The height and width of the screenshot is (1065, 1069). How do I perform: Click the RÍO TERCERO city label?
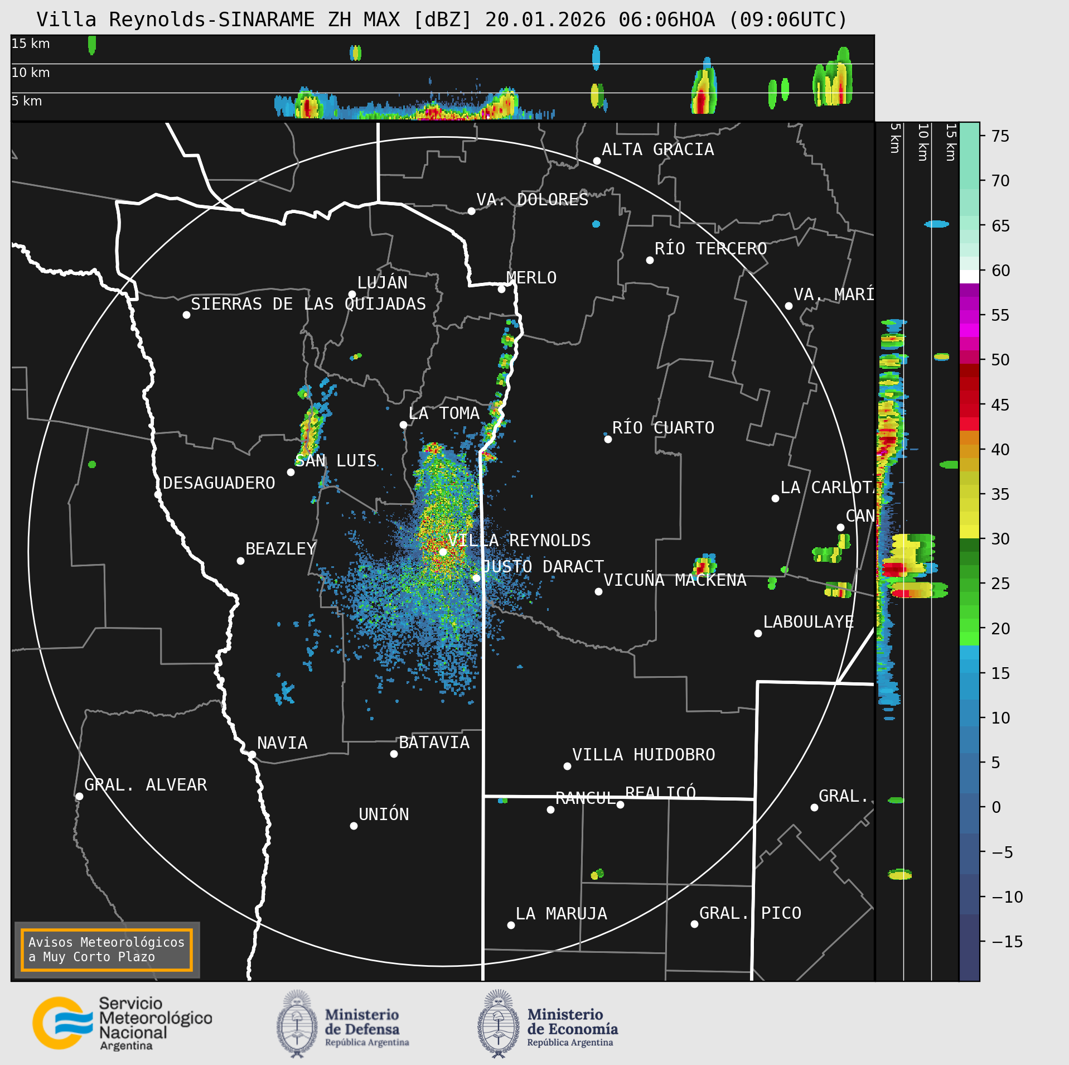[x=710, y=249]
